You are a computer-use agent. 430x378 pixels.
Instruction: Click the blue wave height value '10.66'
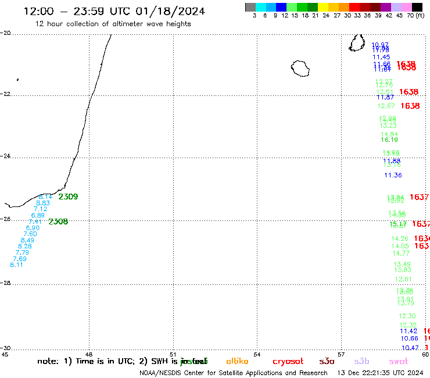coord(410,338)
